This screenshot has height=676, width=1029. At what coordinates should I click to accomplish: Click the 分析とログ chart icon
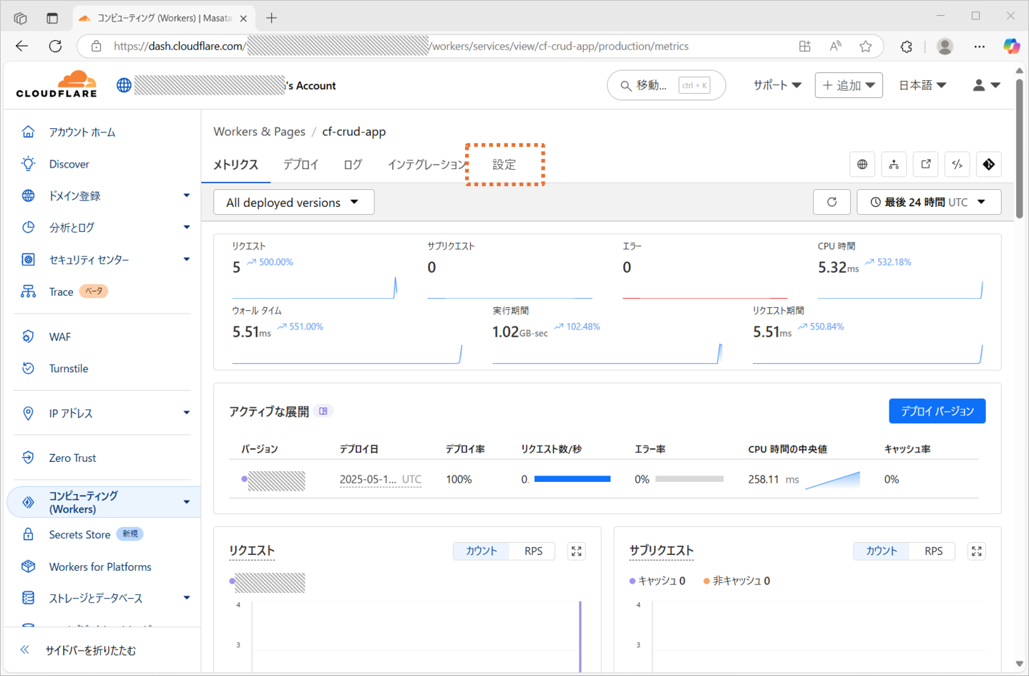pos(28,227)
